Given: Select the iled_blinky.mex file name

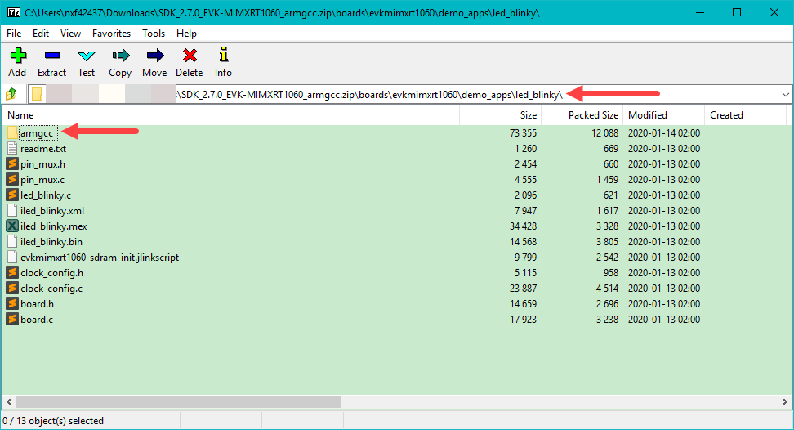Looking at the screenshot, I should click(54, 226).
